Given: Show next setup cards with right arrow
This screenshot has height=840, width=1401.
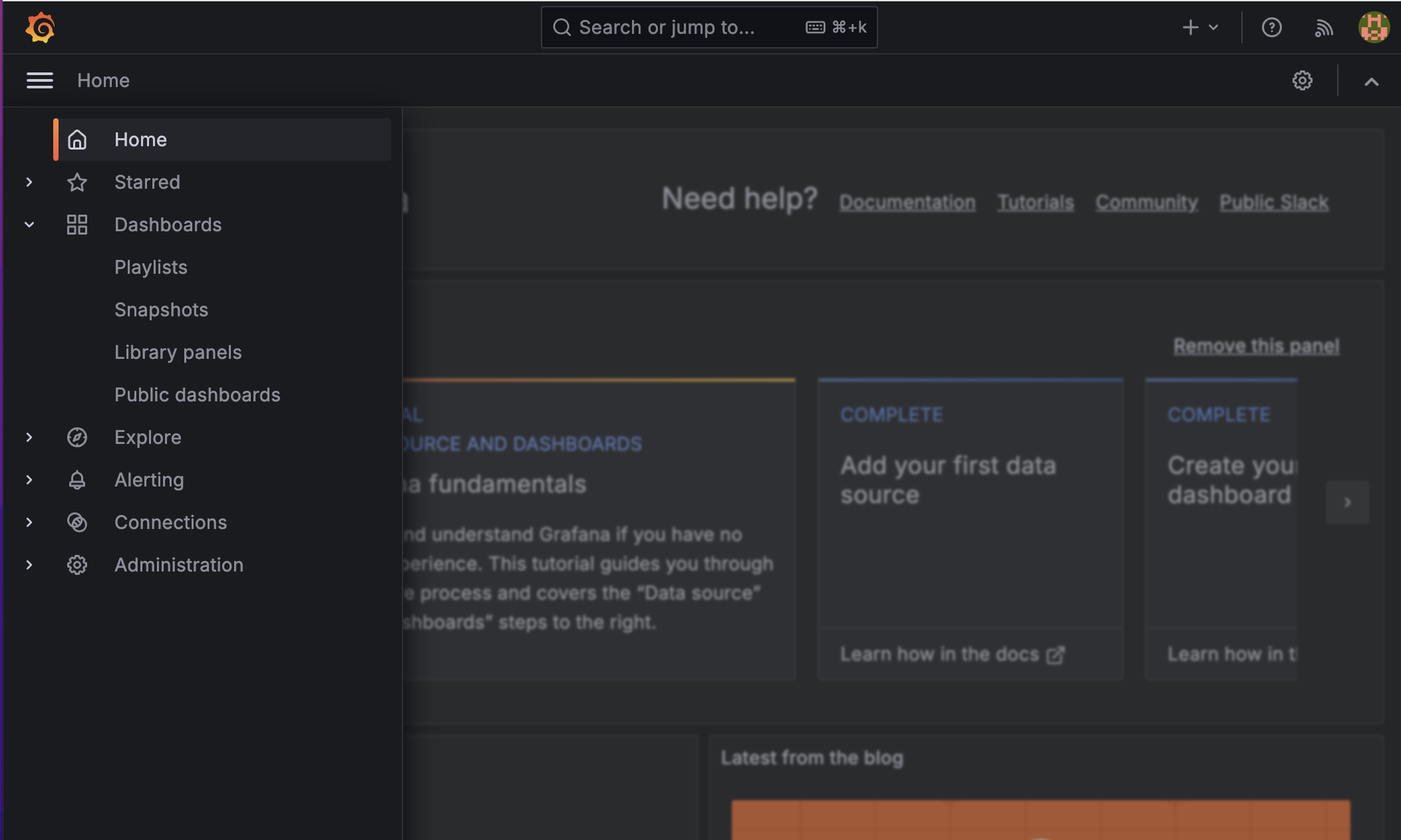Looking at the screenshot, I should pyautogui.click(x=1348, y=502).
